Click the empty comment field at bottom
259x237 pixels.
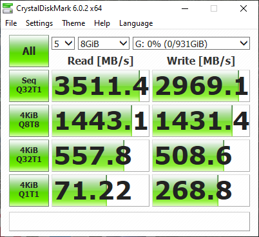coord(129,222)
